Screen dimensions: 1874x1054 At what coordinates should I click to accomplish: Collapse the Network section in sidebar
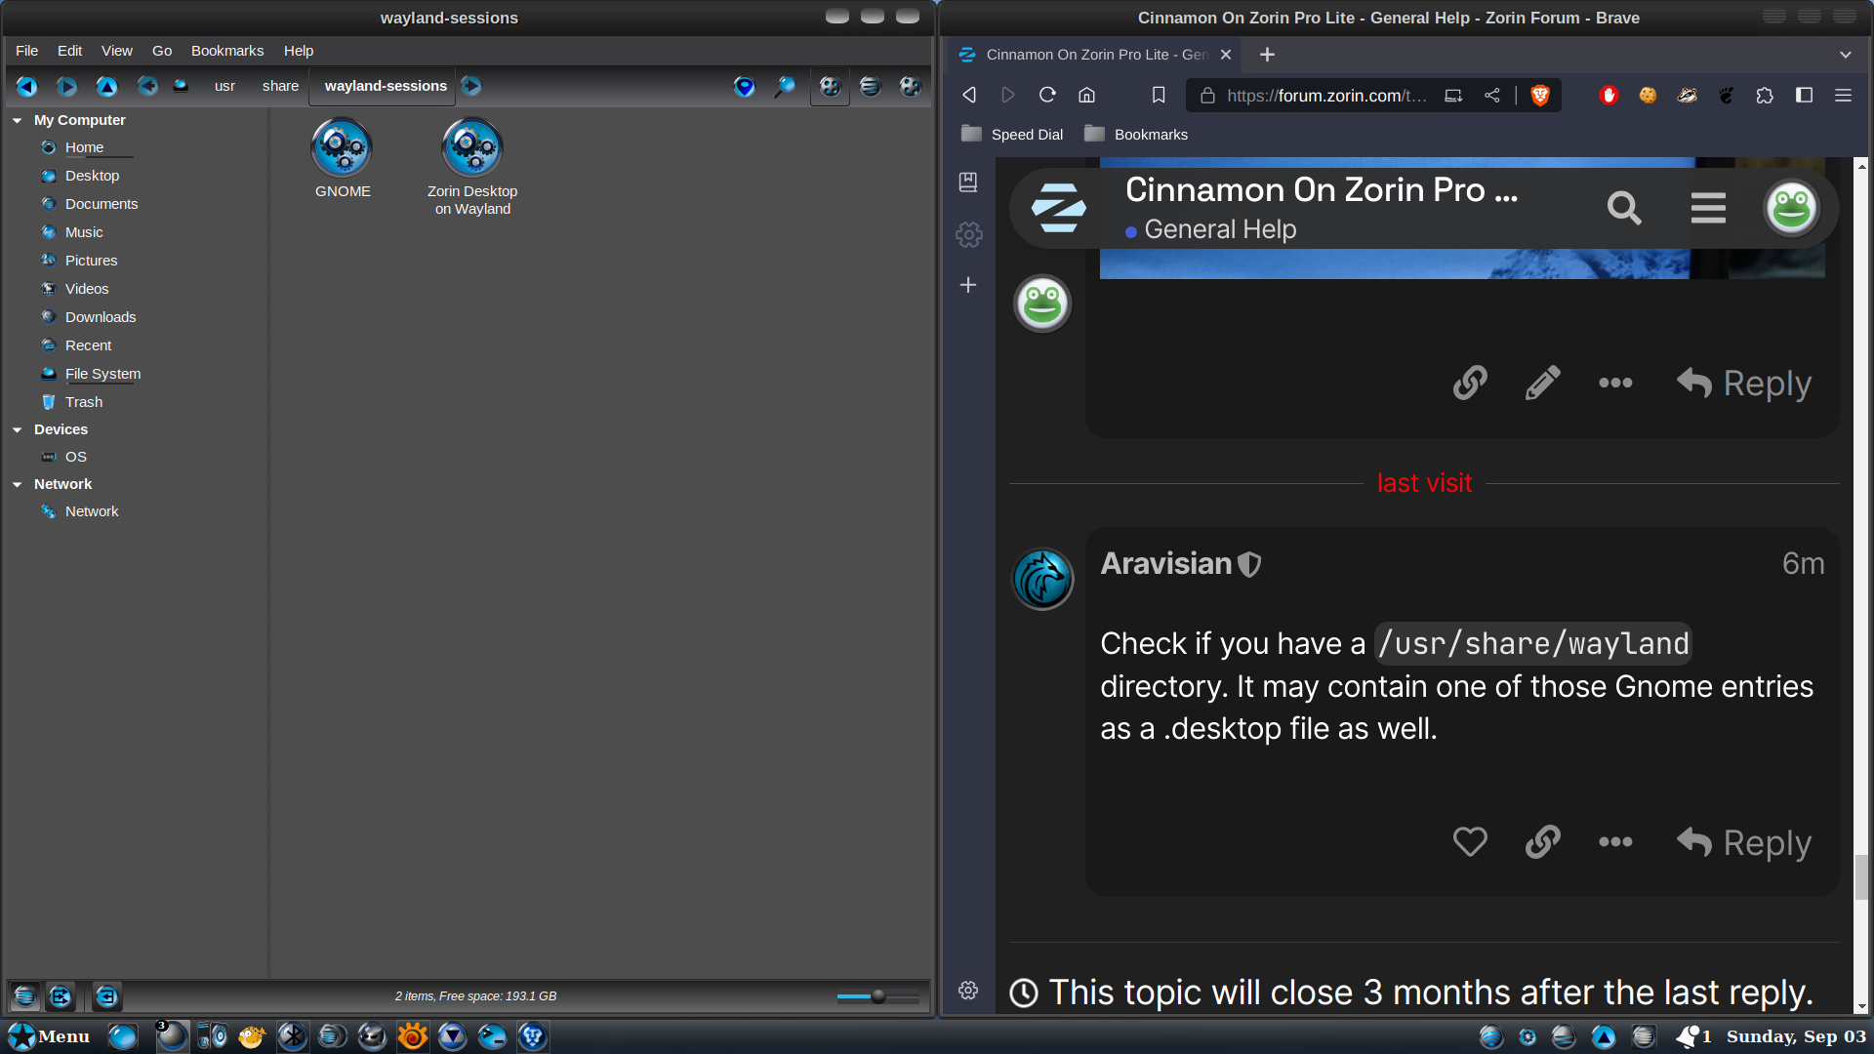pos(18,484)
